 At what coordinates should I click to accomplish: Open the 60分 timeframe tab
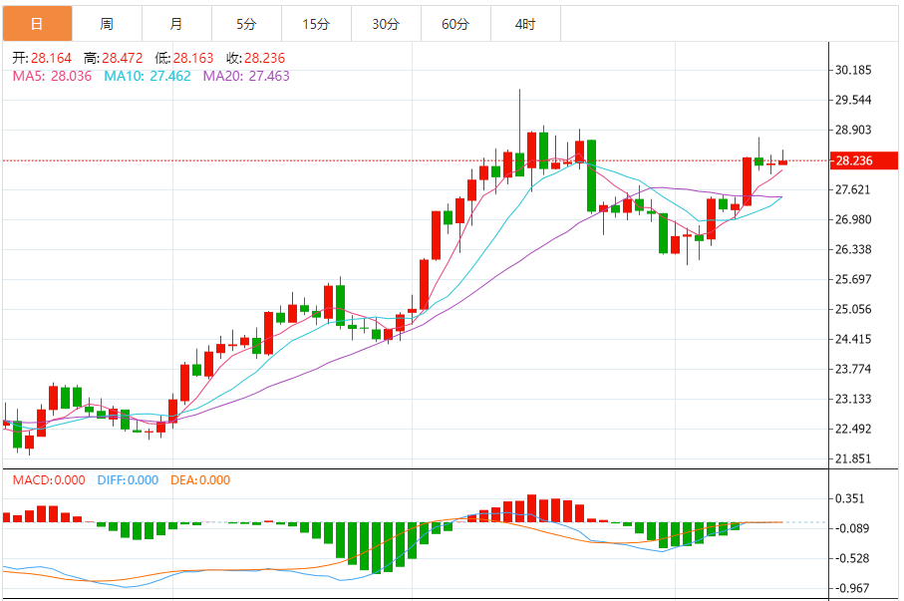point(456,24)
